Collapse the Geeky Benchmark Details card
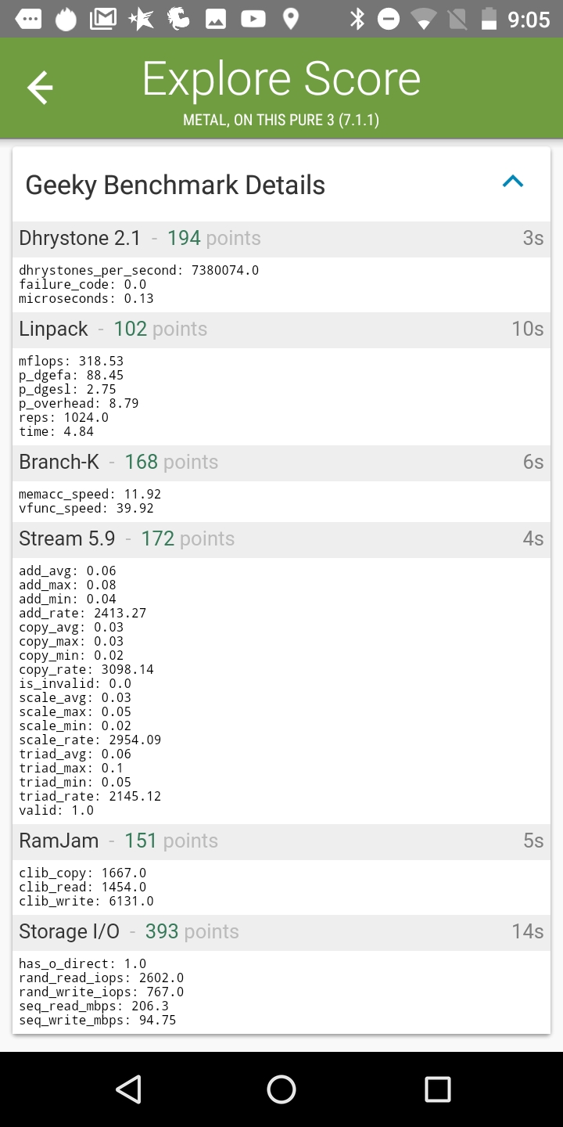 pos(512,182)
